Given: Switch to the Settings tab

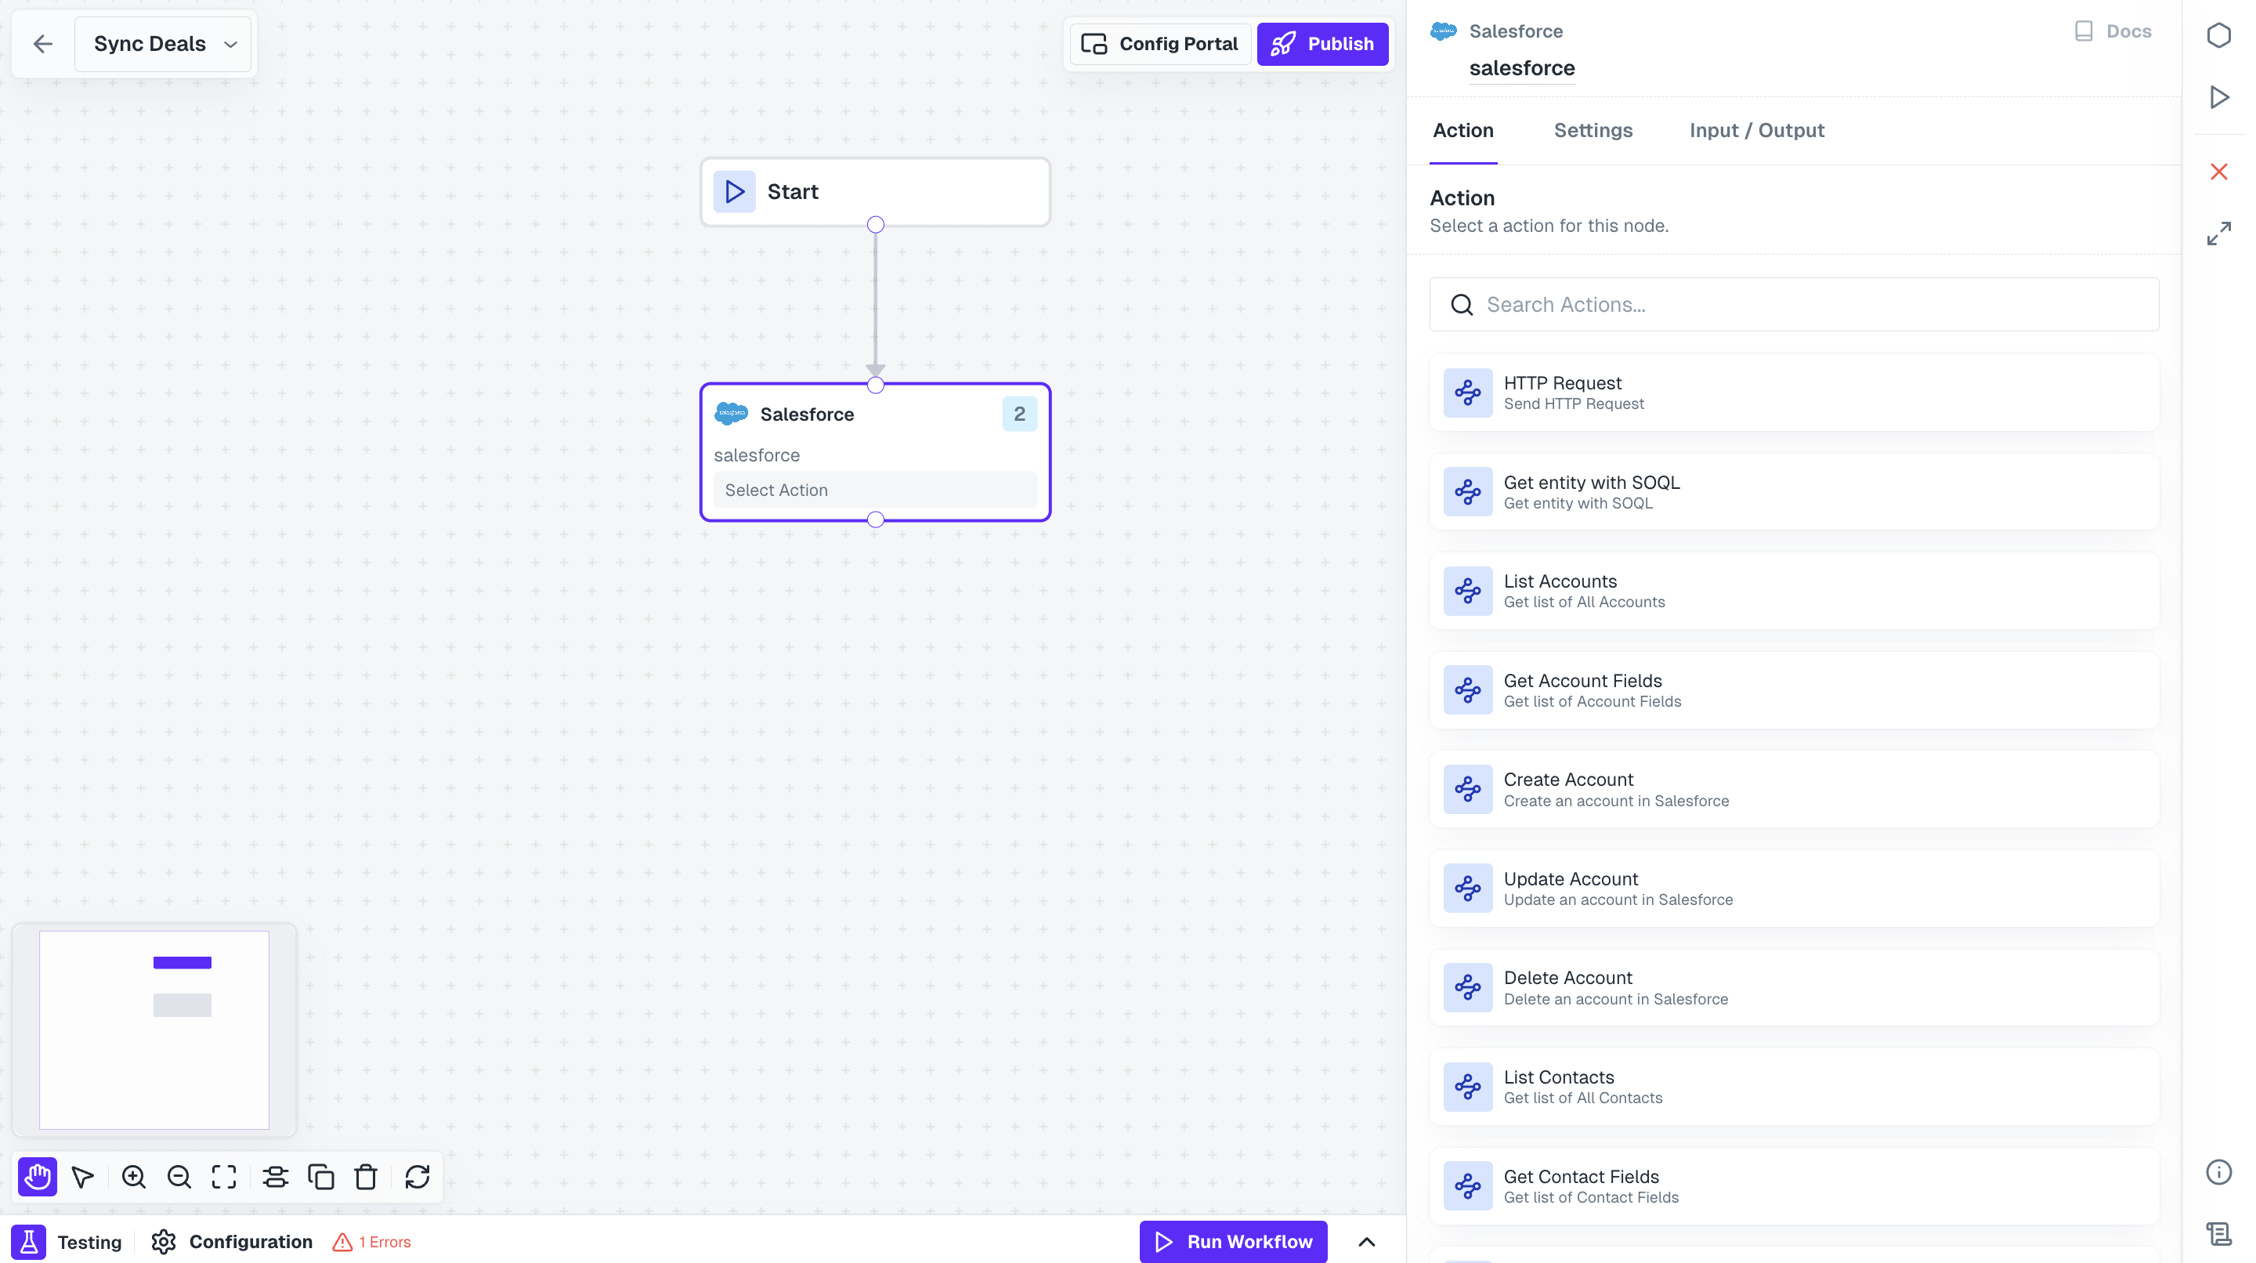Looking at the screenshot, I should [1593, 131].
